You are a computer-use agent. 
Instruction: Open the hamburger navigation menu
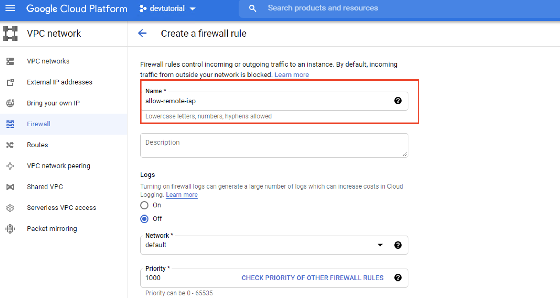click(x=10, y=8)
